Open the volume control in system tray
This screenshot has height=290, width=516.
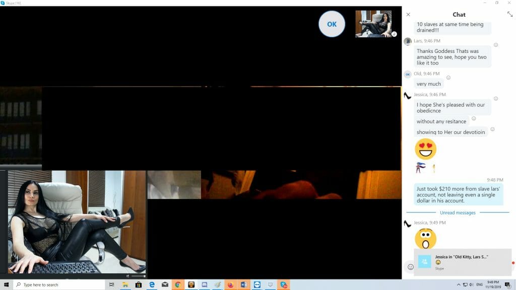[x=473, y=284]
